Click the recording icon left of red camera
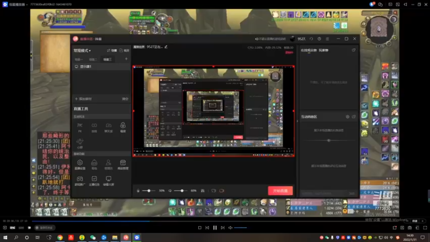Viewport: 430px width, 242px height. 213,191
